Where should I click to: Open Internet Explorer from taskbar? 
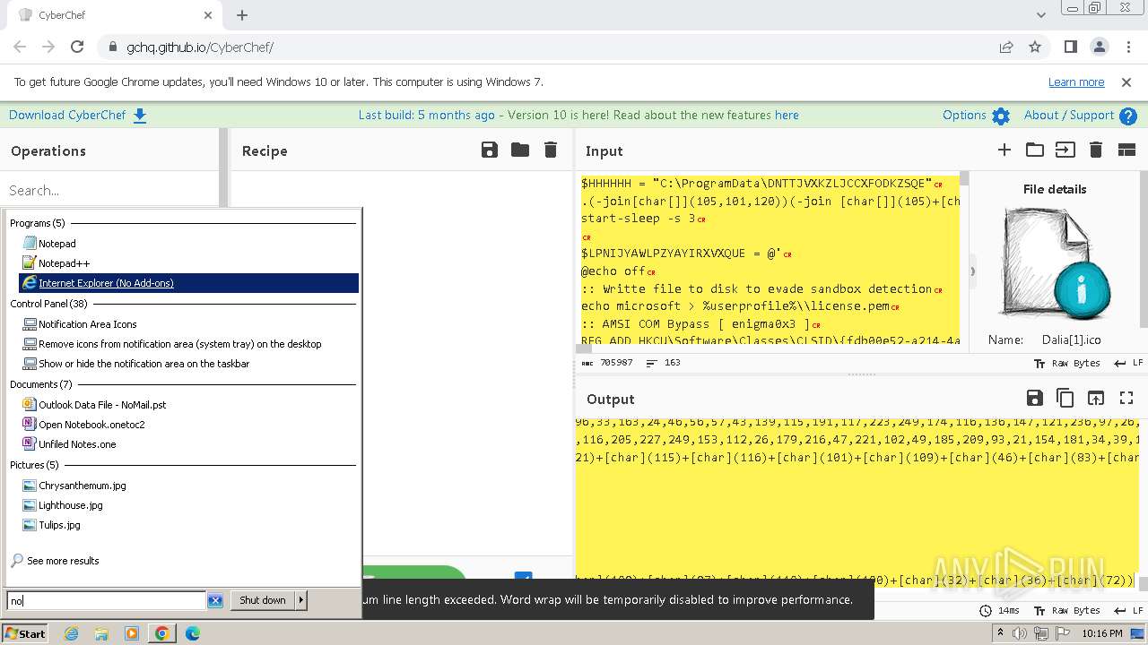pos(71,633)
